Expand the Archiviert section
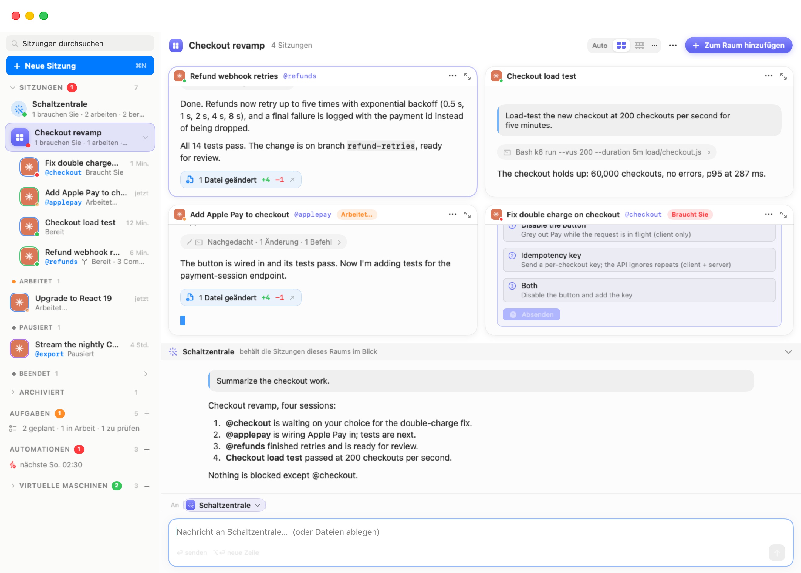Screen dimensions: 801x573 [x=13, y=392]
